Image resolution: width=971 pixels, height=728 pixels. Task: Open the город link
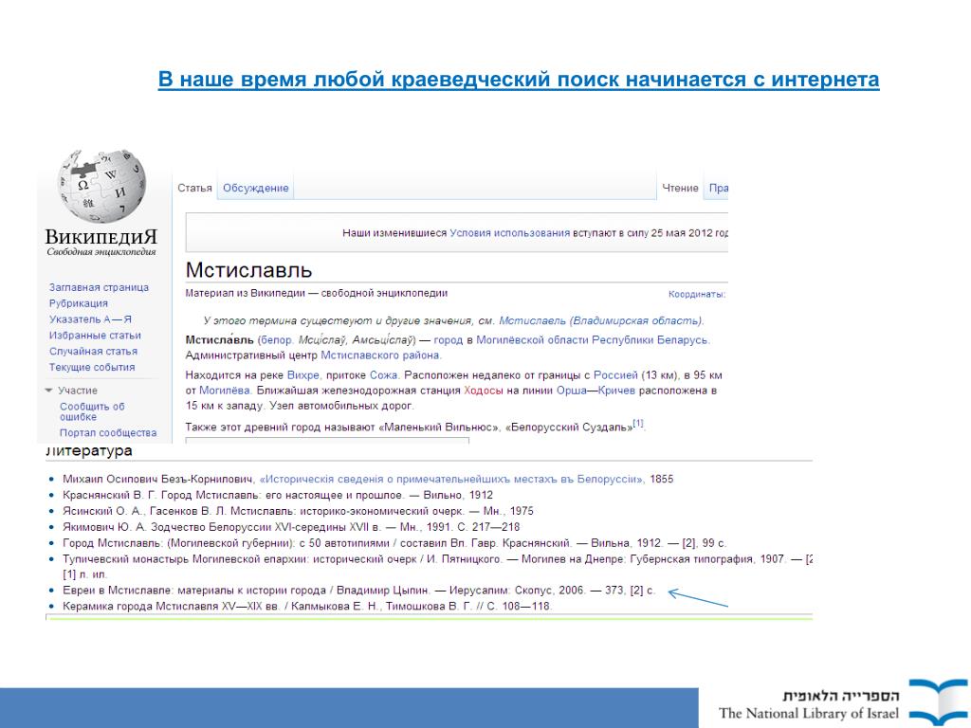(x=449, y=340)
